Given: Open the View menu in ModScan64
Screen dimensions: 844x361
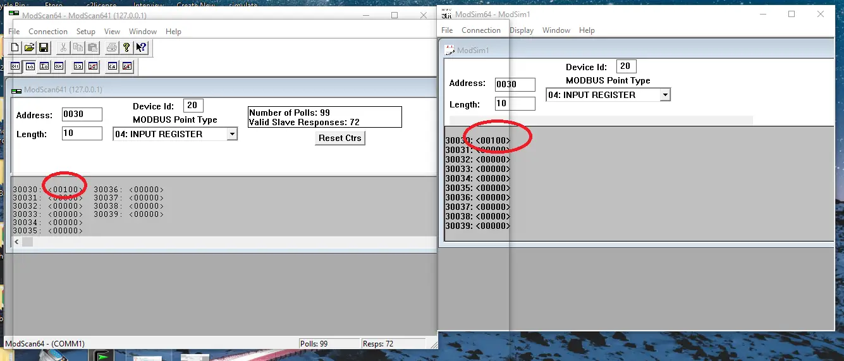Looking at the screenshot, I should point(112,32).
